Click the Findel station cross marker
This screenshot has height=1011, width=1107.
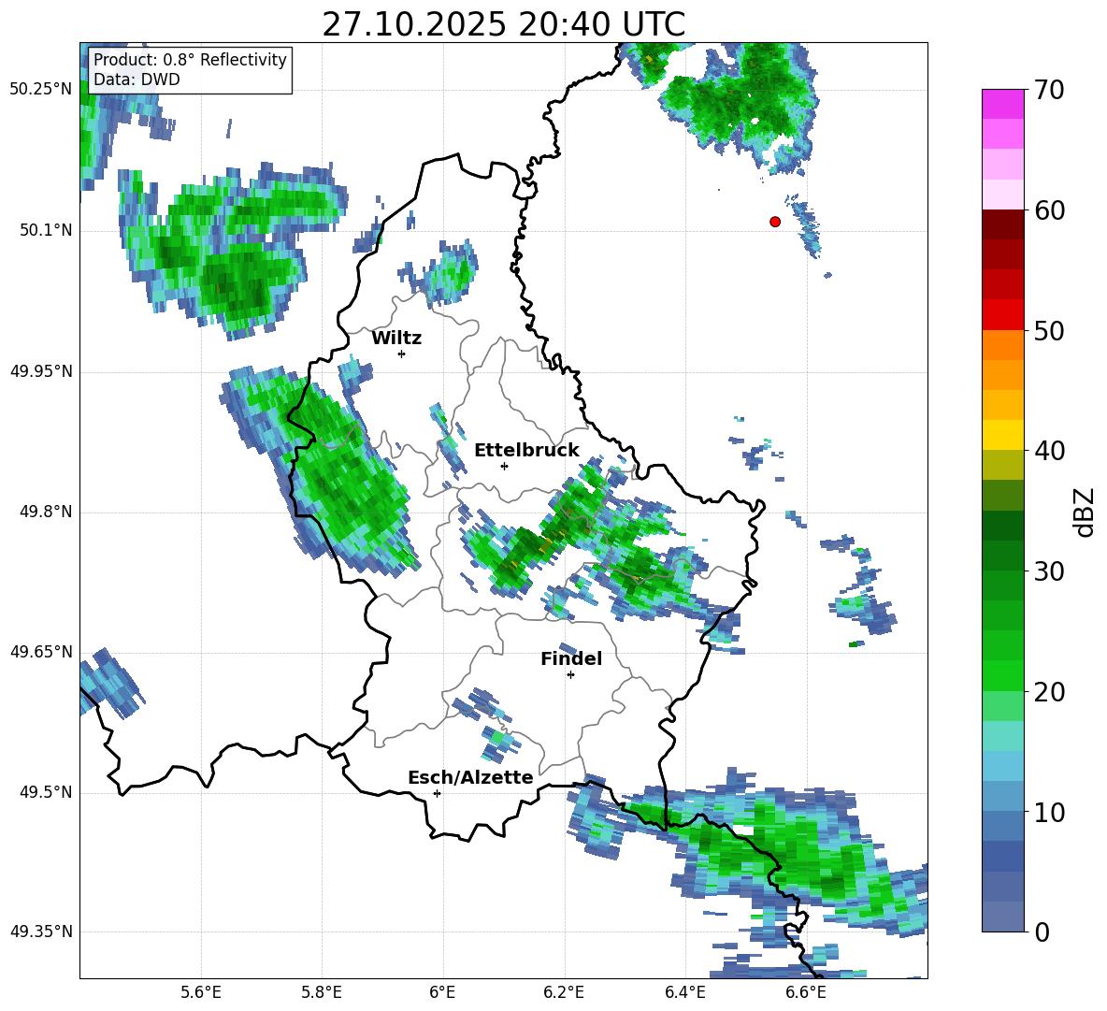point(570,675)
